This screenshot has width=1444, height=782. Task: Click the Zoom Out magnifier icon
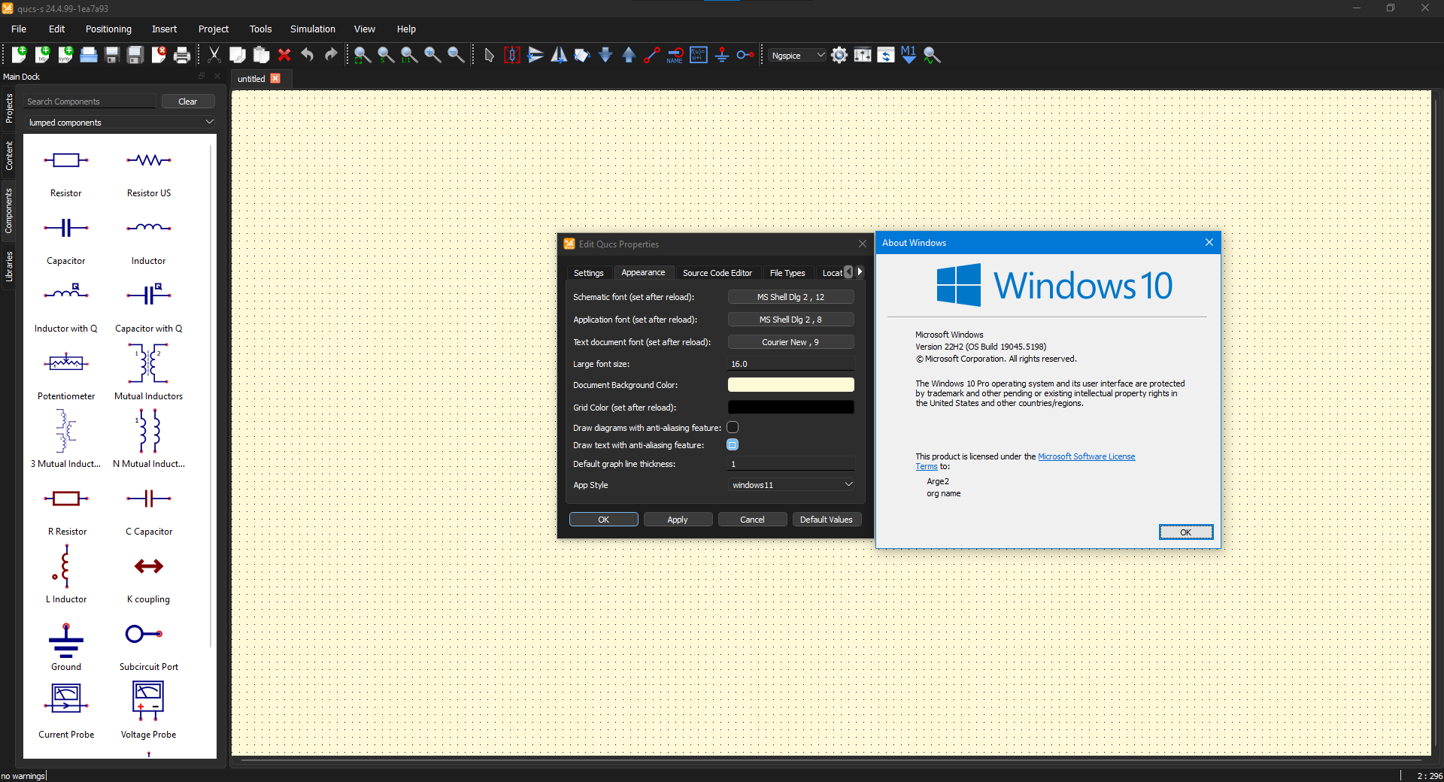pyautogui.click(x=456, y=55)
